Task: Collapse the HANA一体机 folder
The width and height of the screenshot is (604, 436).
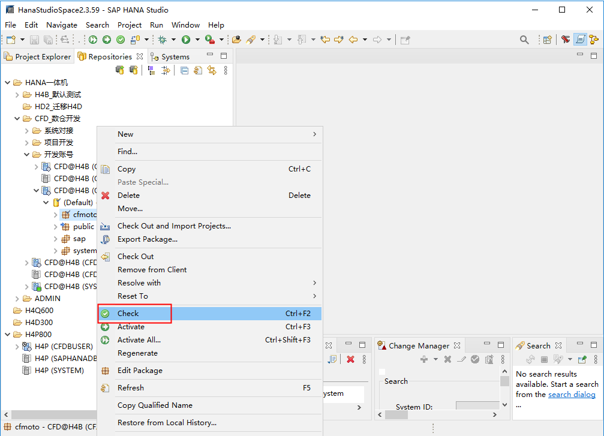Action: (x=7, y=82)
